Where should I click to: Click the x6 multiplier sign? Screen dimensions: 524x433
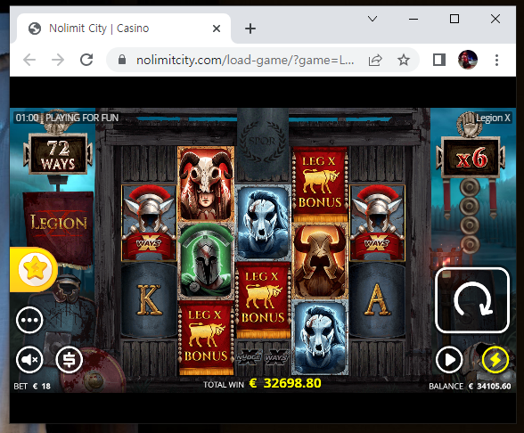[471, 157]
